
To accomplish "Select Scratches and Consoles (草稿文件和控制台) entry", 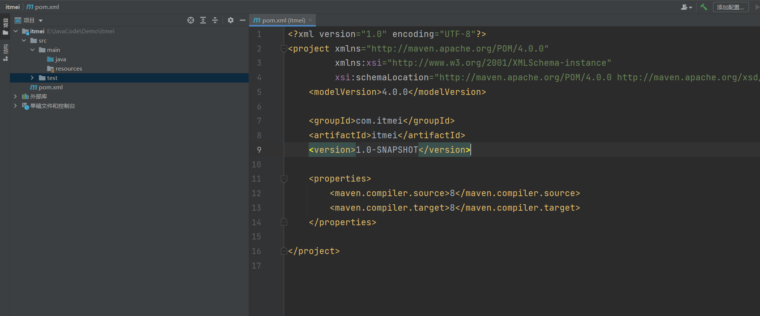I will click(x=49, y=106).
